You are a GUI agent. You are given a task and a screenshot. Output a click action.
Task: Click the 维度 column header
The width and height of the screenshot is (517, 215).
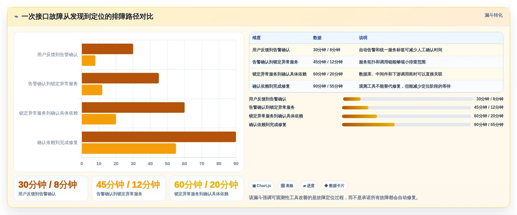coord(257,38)
